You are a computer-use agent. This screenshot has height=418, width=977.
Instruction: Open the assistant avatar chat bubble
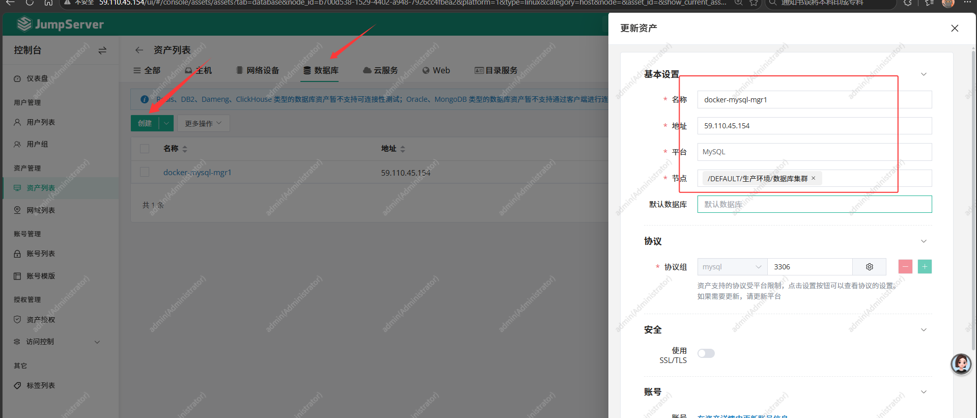pos(961,364)
